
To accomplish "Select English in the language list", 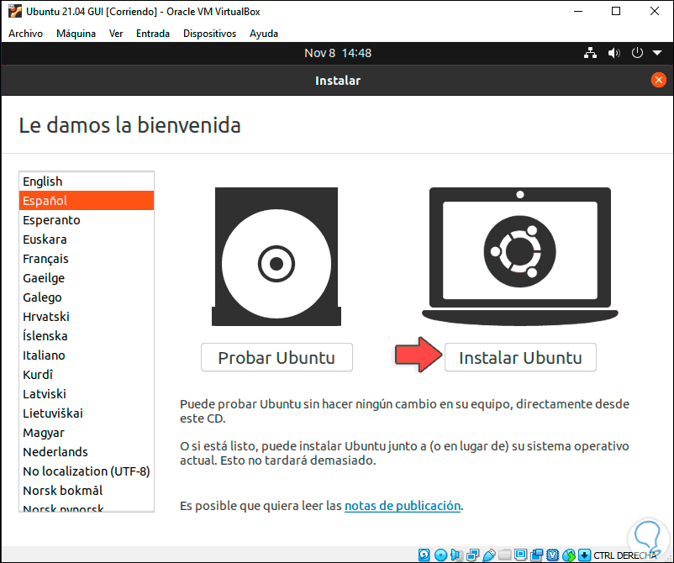I will click(87, 182).
